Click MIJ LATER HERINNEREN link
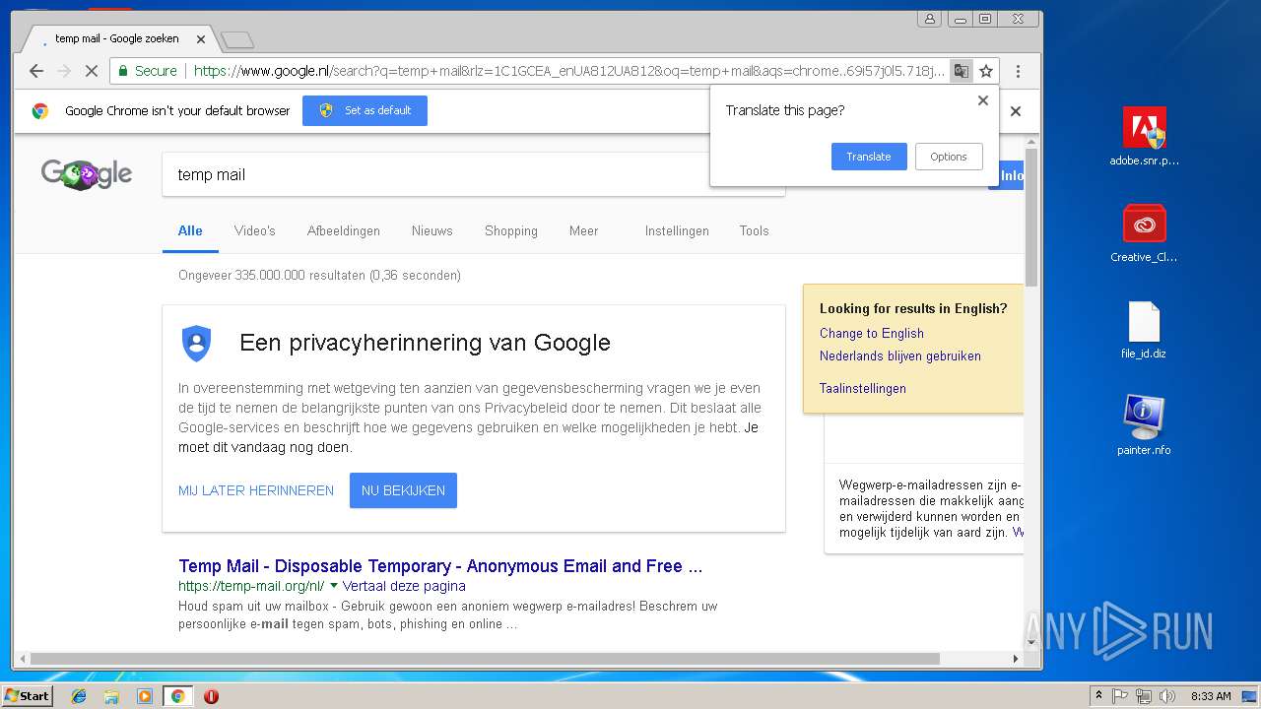 tap(256, 490)
